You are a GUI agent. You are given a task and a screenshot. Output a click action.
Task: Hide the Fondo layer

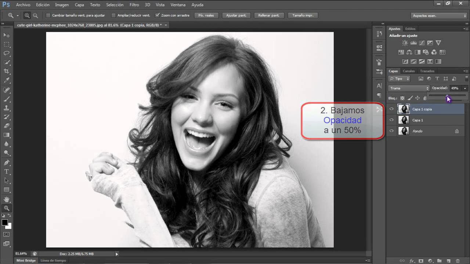tap(391, 131)
